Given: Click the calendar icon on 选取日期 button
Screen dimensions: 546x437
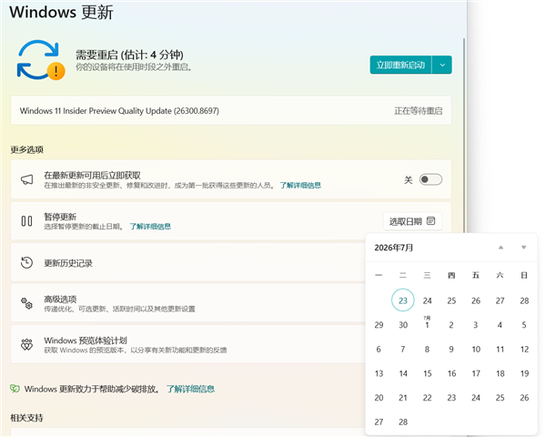Looking at the screenshot, I should tap(431, 221).
